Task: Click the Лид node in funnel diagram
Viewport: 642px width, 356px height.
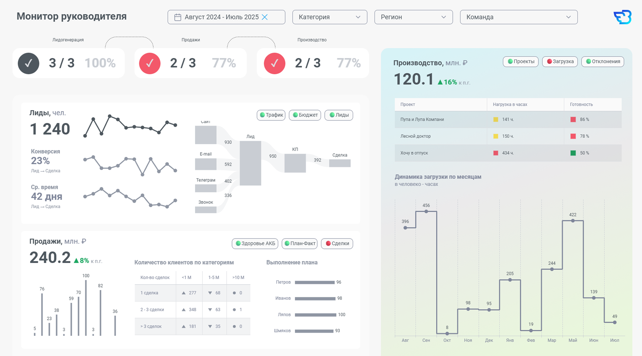Action: tap(250, 163)
